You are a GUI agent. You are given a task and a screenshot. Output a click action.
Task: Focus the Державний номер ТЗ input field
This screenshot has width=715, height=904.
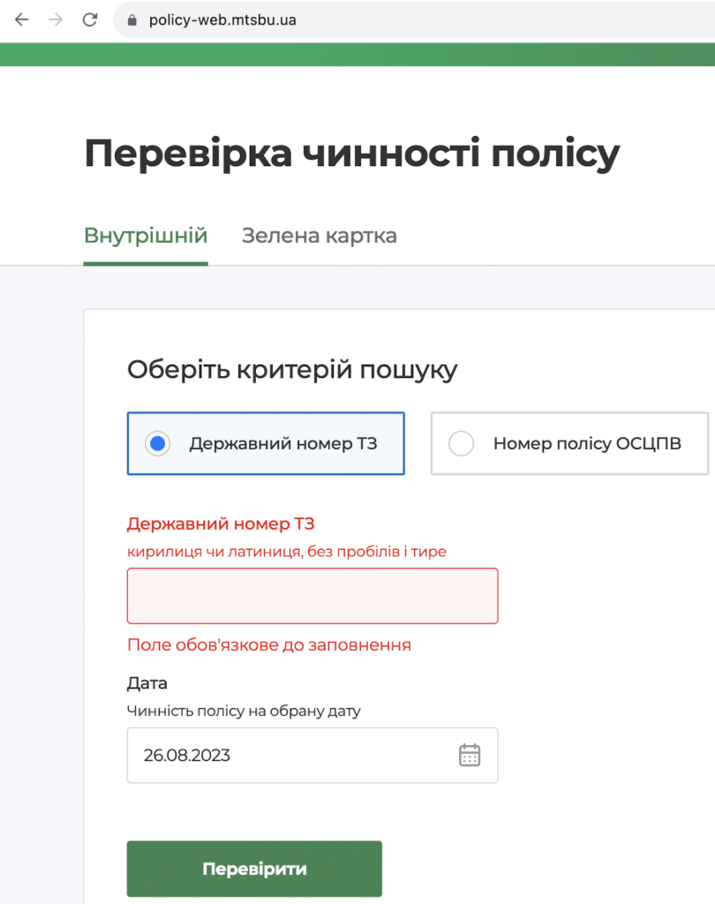[x=312, y=595]
